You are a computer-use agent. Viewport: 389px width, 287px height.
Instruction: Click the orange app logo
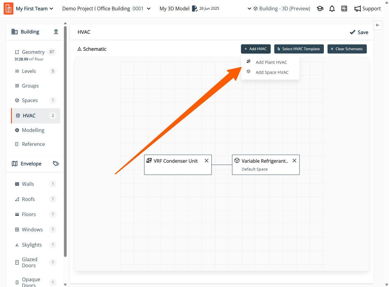point(9,9)
